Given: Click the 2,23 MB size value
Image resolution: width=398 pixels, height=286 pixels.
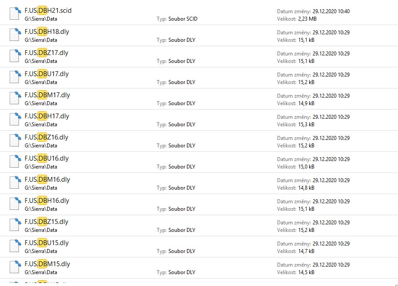Looking at the screenshot, I should [307, 19].
